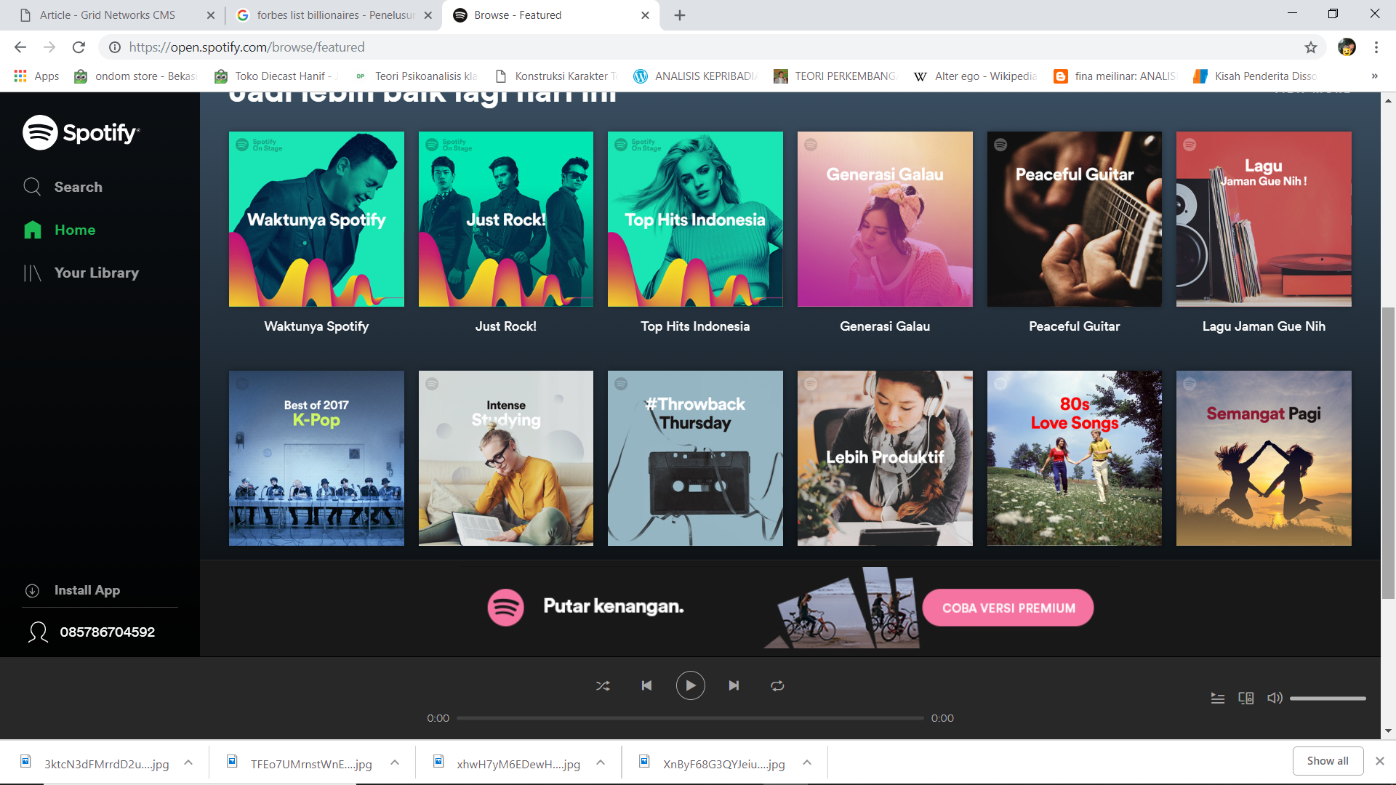Click the shuffle playback icon
Viewport: 1396px width, 785px height.
603,685
